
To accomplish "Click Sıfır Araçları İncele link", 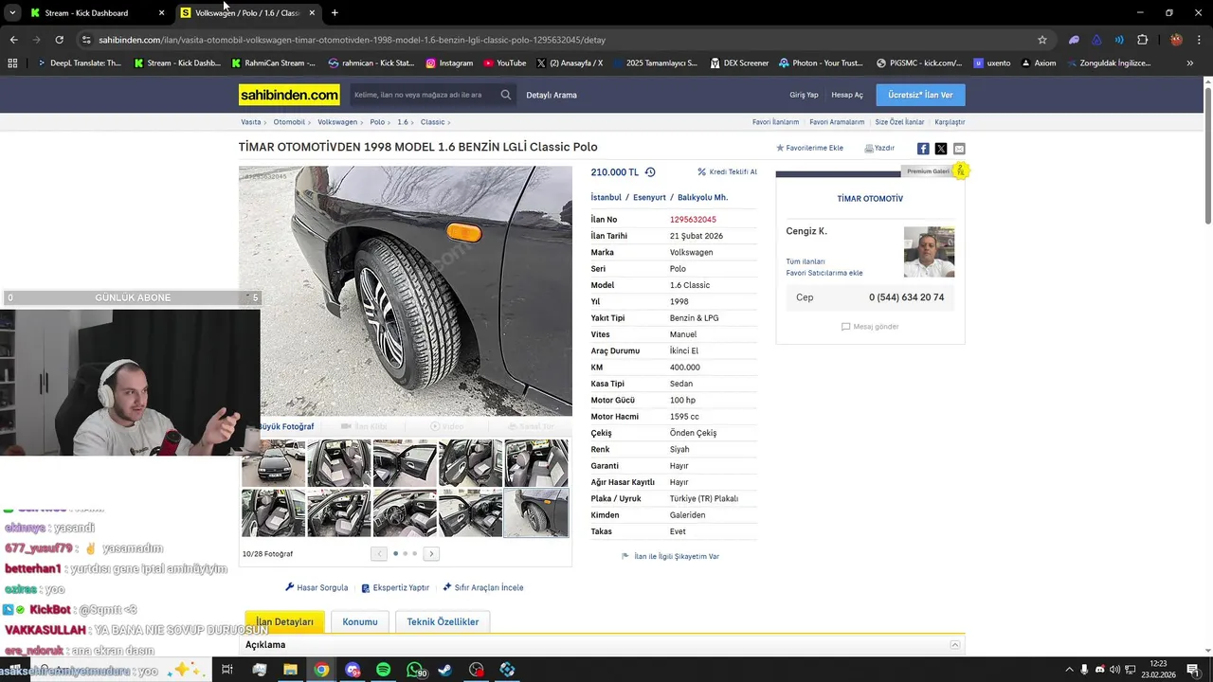I will [x=483, y=587].
